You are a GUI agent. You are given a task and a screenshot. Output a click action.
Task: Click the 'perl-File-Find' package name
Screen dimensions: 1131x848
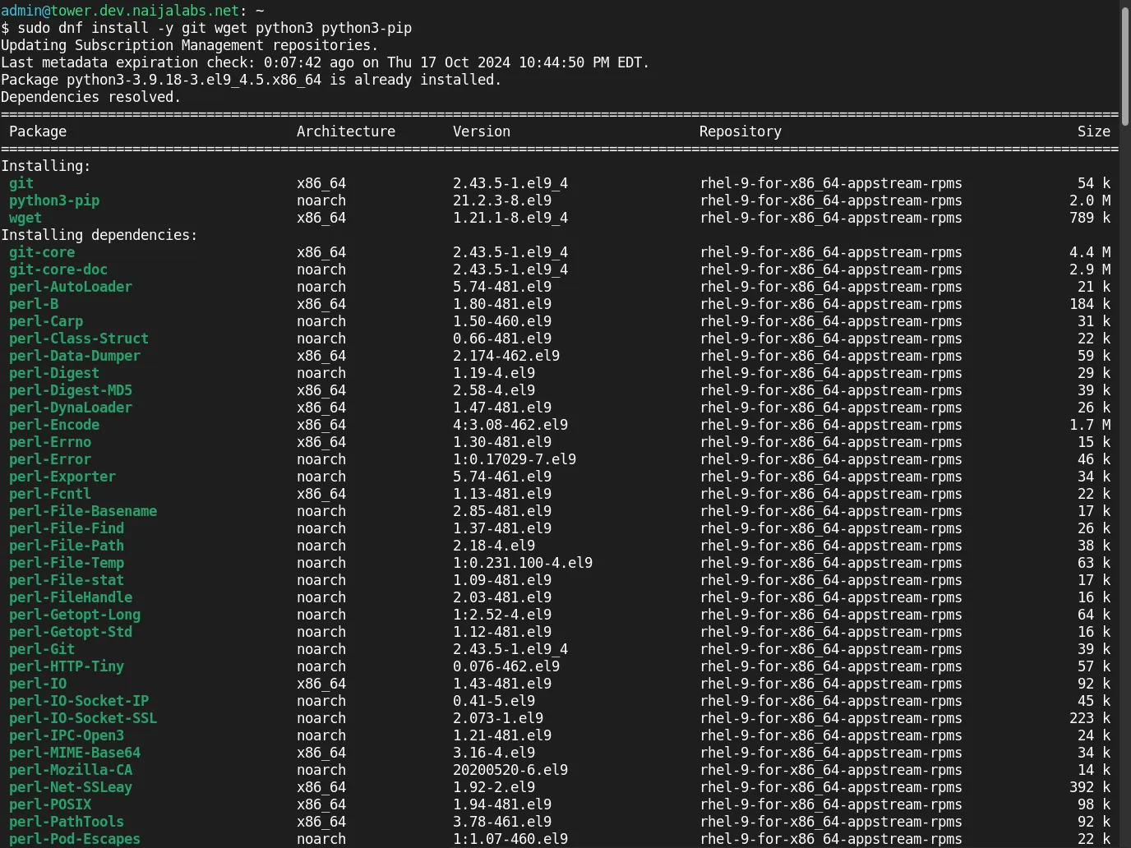coord(67,528)
